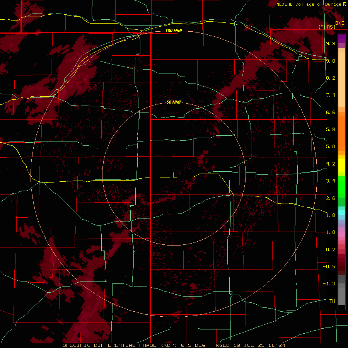Click the 50 NMI range ring label
The image size is (348, 348).
tap(174, 102)
